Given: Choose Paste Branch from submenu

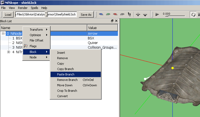Looking at the screenshot, I should click(76, 74).
